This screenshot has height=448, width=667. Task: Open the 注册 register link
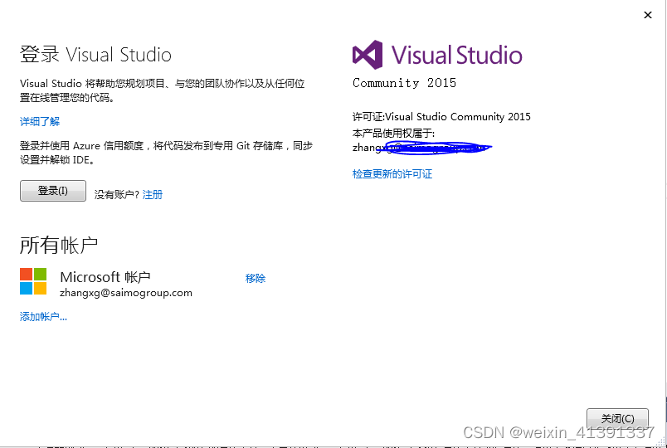click(x=153, y=194)
